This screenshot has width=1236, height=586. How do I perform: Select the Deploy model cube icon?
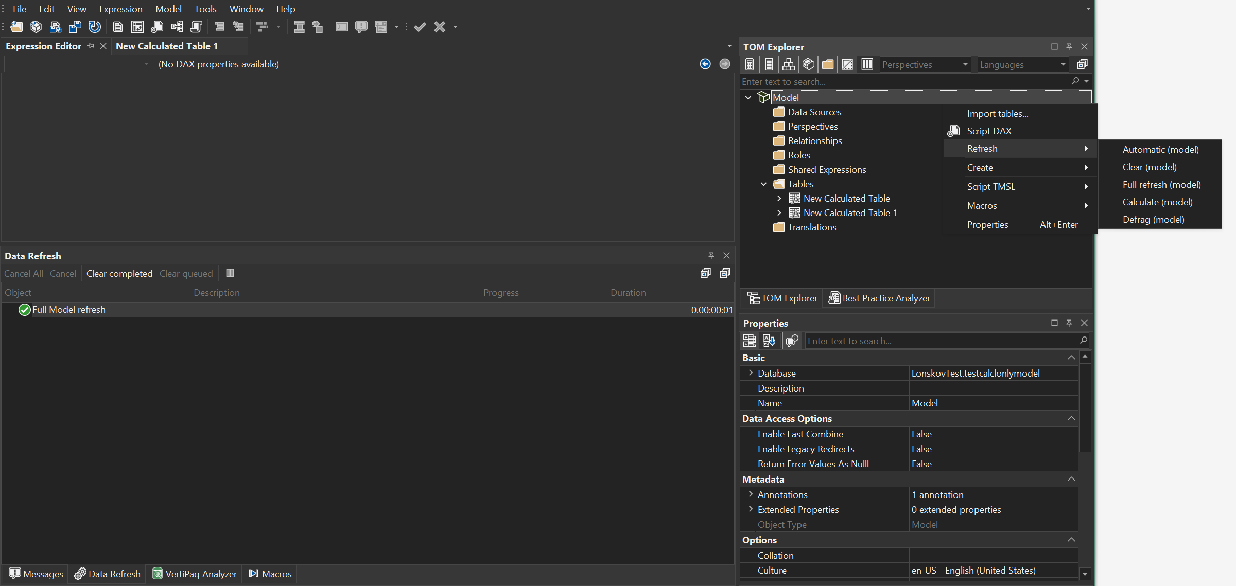36,27
